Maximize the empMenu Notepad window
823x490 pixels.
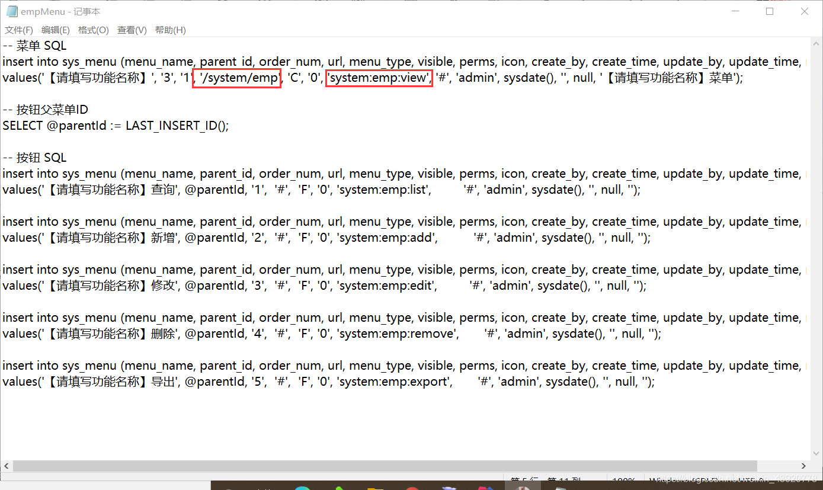(x=770, y=11)
